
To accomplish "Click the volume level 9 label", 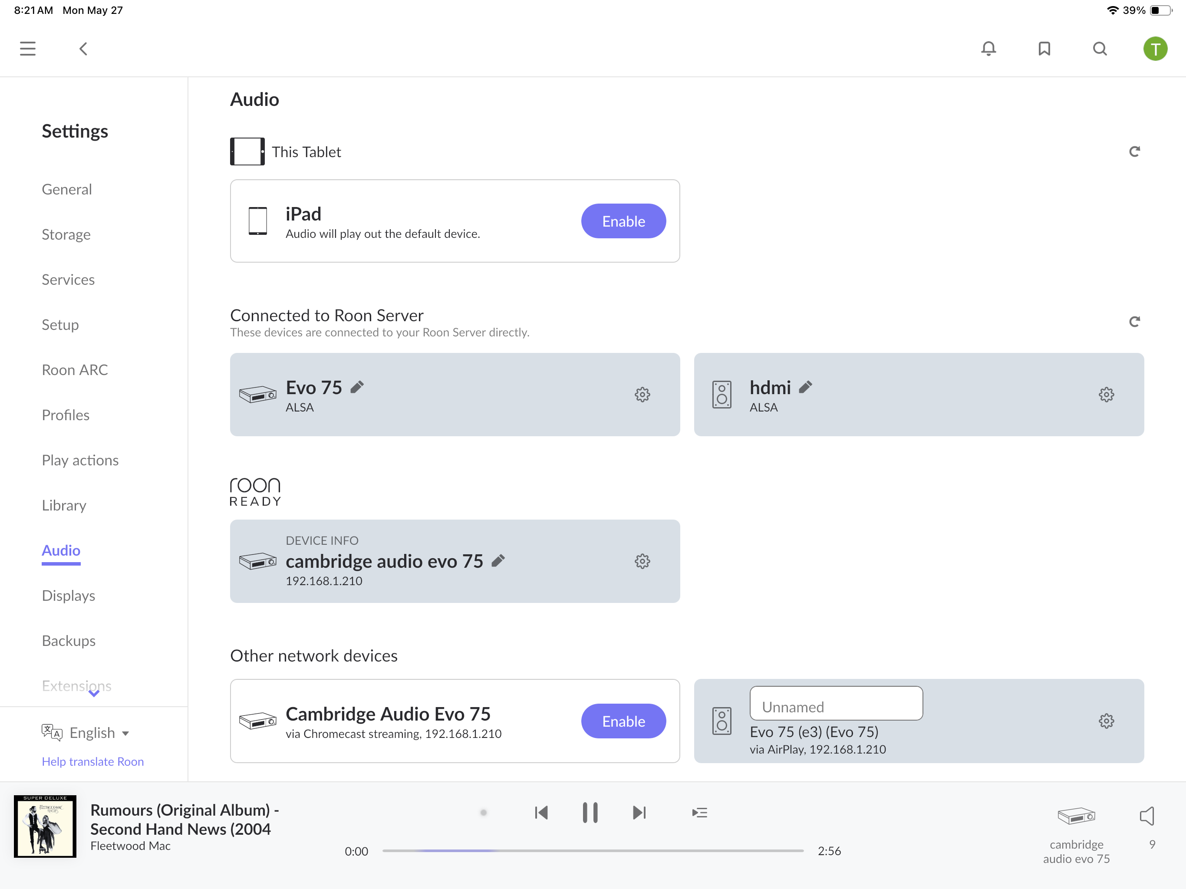I will pyautogui.click(x=1152, y=844).
